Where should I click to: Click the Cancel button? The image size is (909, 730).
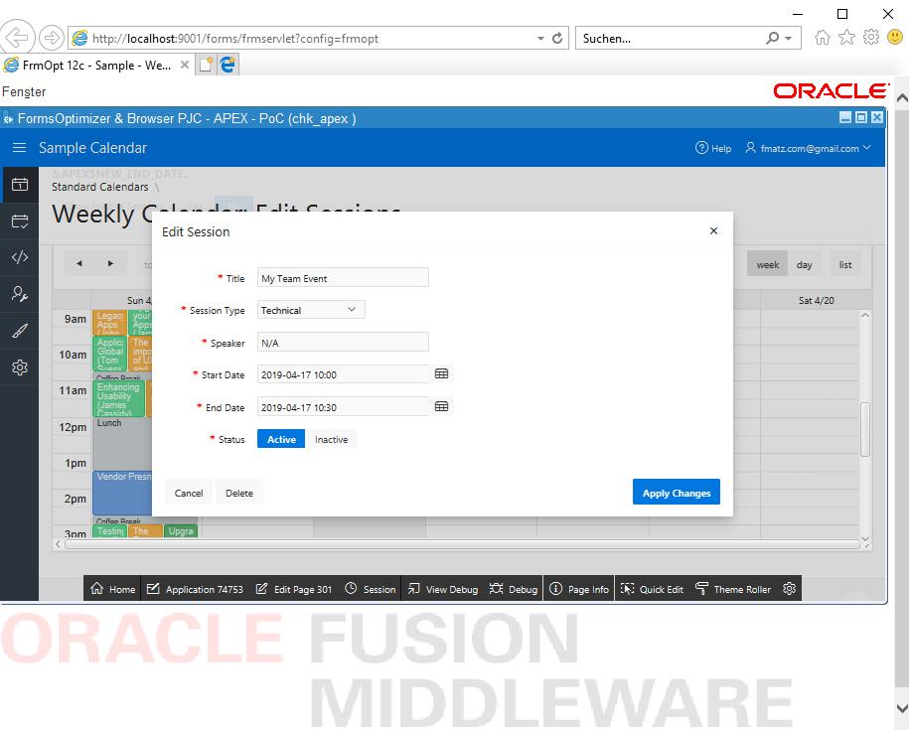(189, 493)
